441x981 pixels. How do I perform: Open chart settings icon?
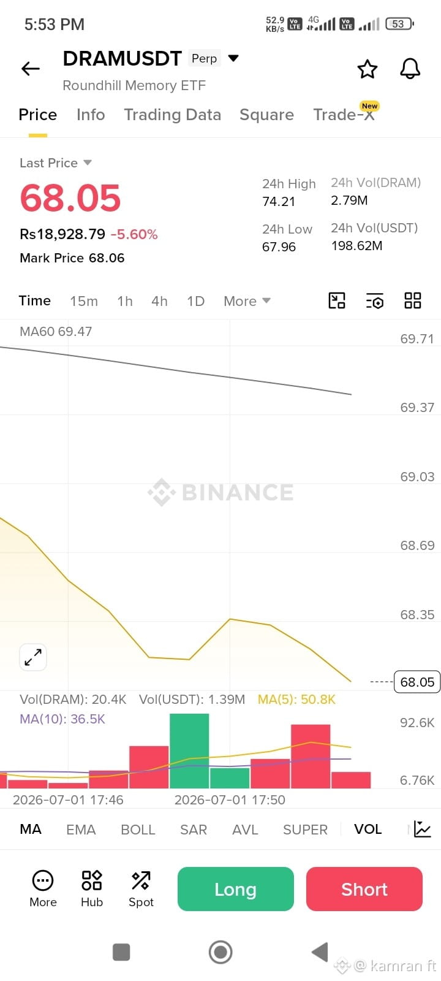(x=375, y=300)
